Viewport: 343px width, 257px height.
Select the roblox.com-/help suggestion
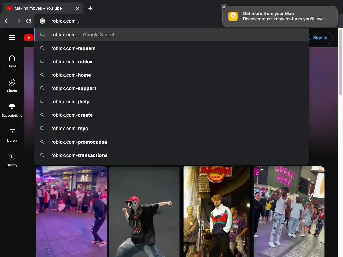pos(171,102)
